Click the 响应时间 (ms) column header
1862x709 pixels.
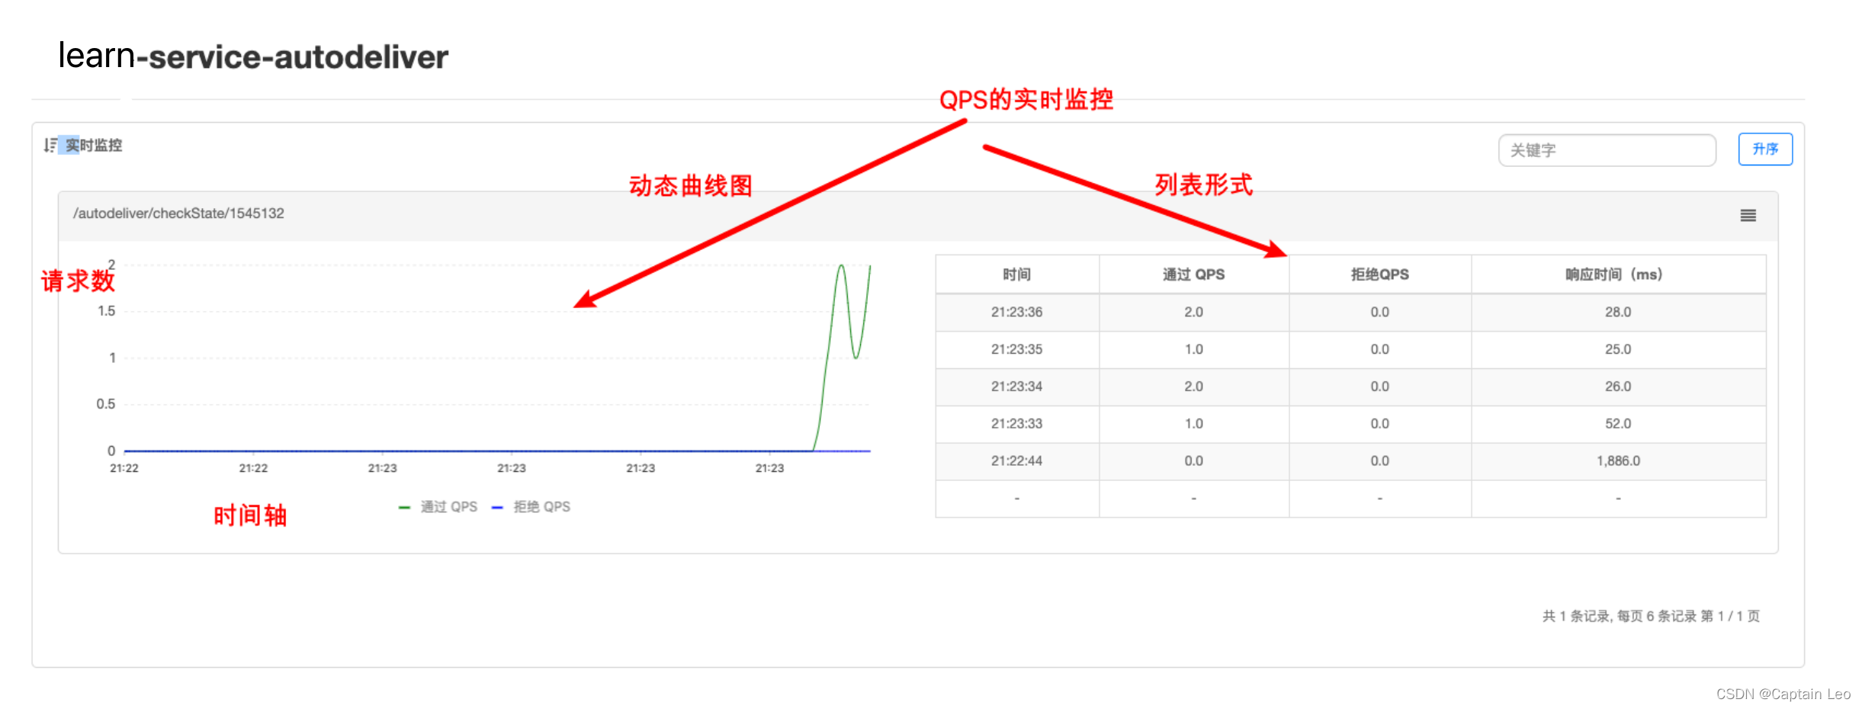point(1618,274)
